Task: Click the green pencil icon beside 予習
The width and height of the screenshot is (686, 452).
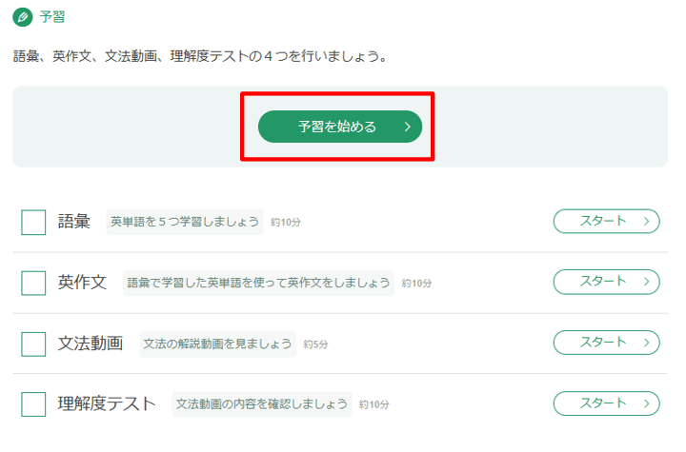Action: pyautogui.click(x=23, y=17)
